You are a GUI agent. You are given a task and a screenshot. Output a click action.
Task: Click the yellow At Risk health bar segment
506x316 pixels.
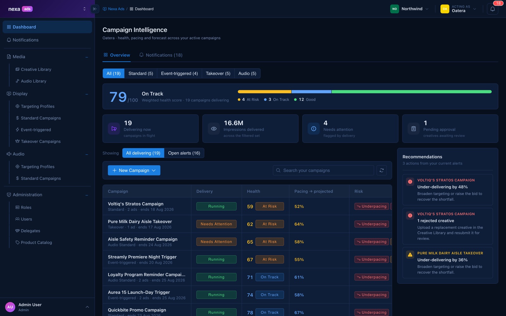coord(264,92)
